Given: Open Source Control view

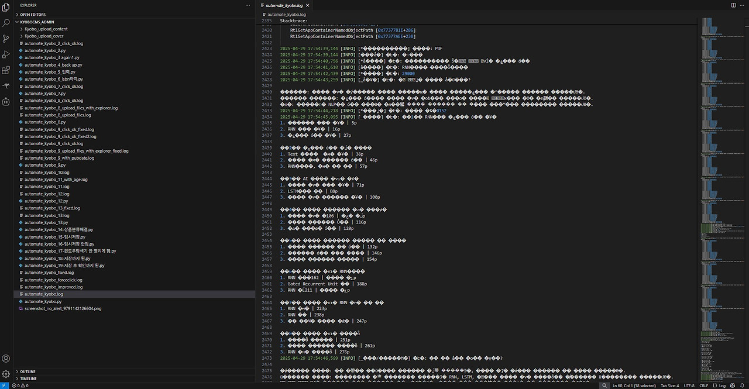Looking at the screenshot, I should tap(6, 39).
